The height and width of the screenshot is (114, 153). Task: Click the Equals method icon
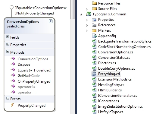[x=13, y=70]
